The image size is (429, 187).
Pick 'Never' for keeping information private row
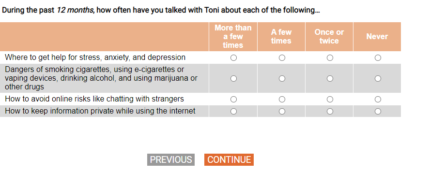(378, 112)
